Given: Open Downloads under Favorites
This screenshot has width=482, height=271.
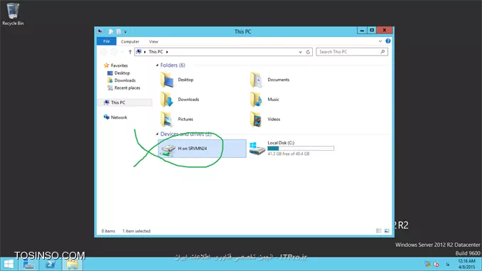Looking at the screenshot, I should (x=122, y=80).
